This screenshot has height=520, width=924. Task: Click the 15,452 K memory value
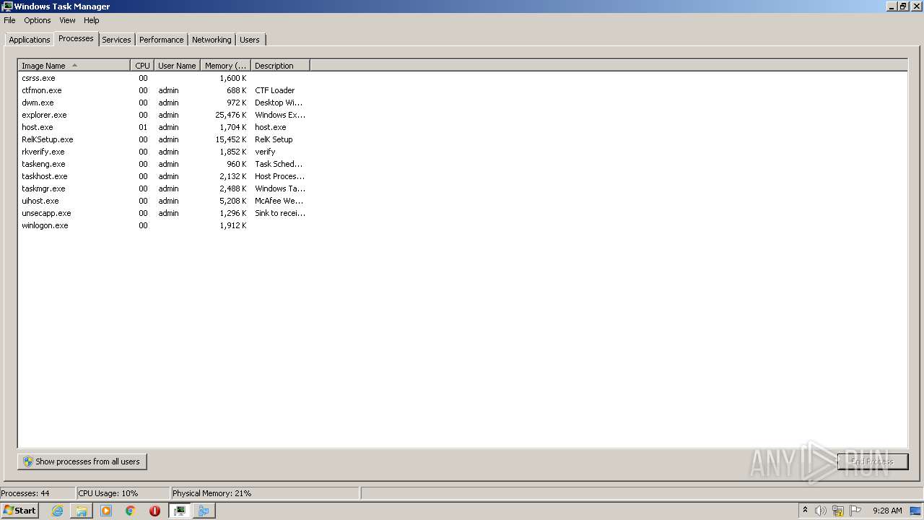[231, 139]
